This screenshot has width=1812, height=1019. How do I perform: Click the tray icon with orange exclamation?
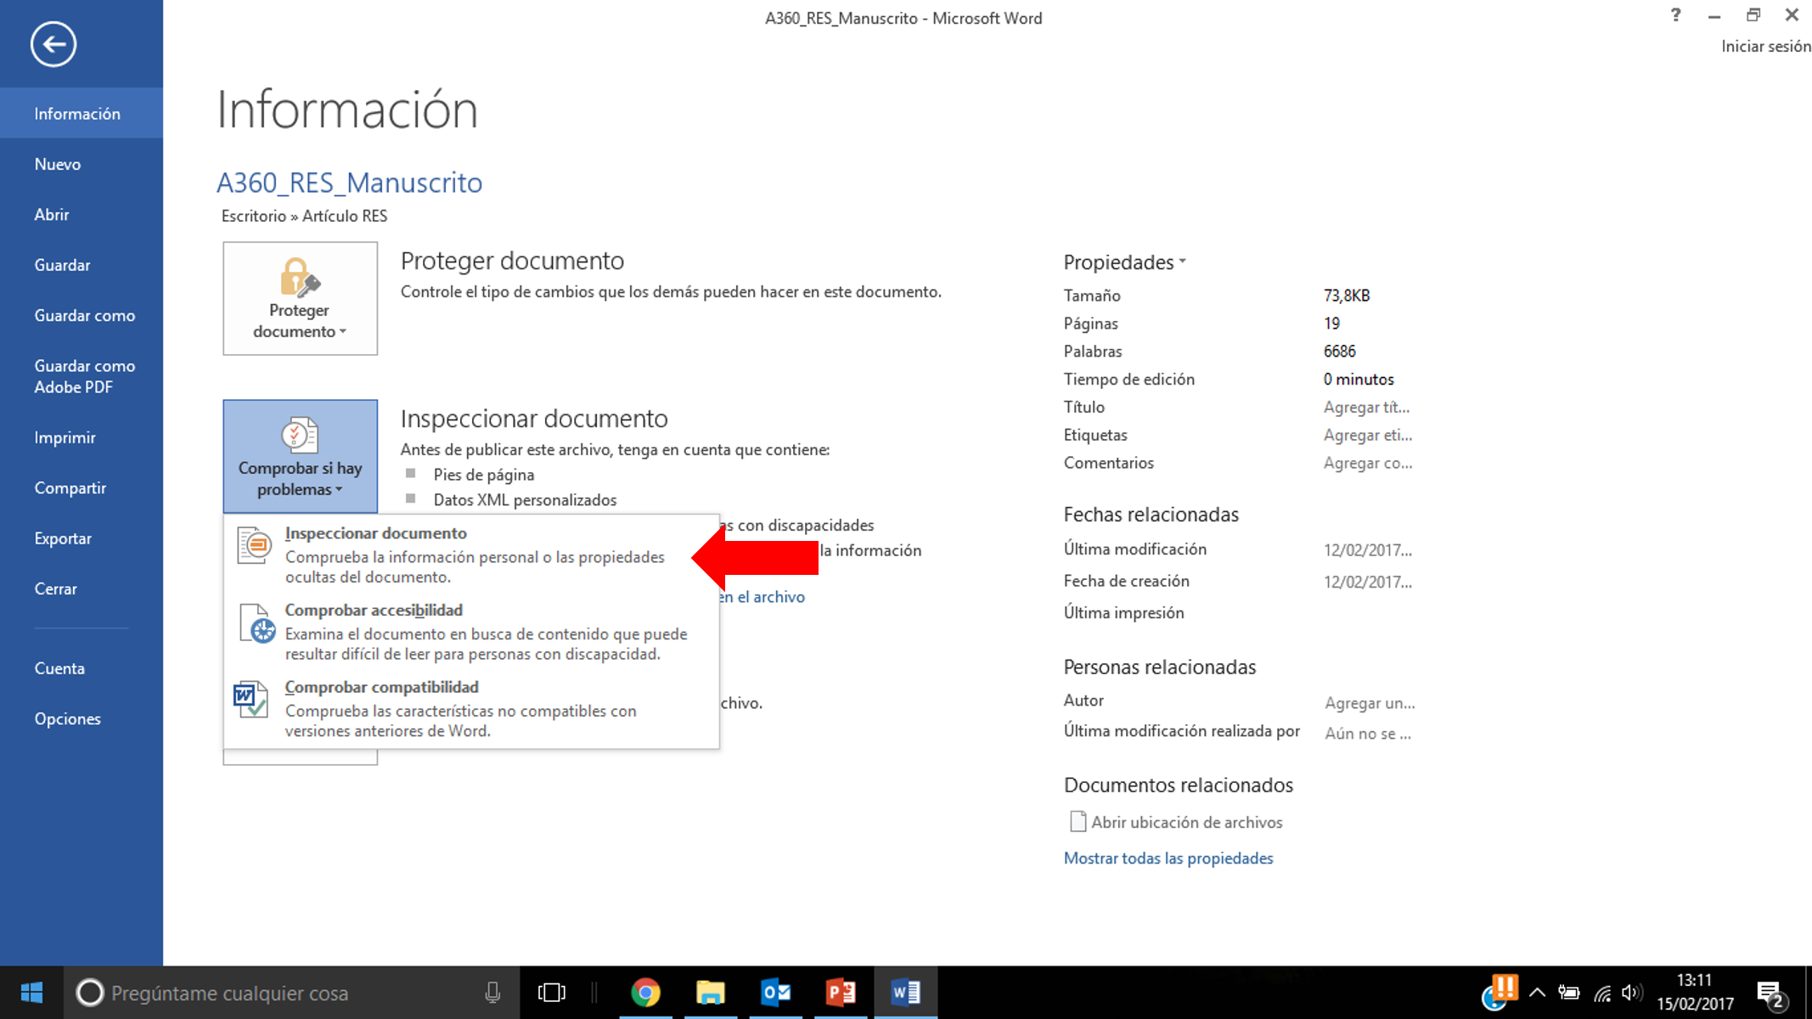pyautogui.click(x=1500, y=992)
